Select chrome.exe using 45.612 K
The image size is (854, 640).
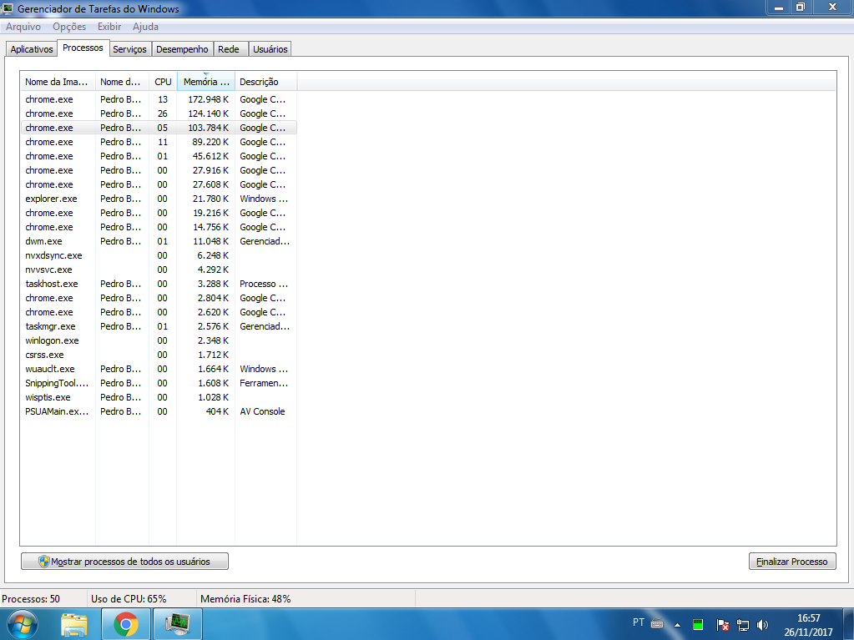(159, 156)
